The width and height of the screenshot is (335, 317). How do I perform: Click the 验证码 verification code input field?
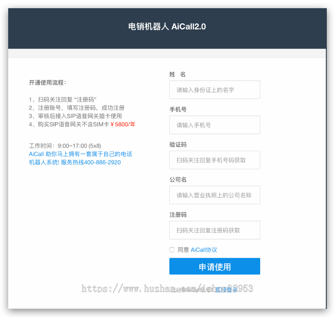click(214, 160)
